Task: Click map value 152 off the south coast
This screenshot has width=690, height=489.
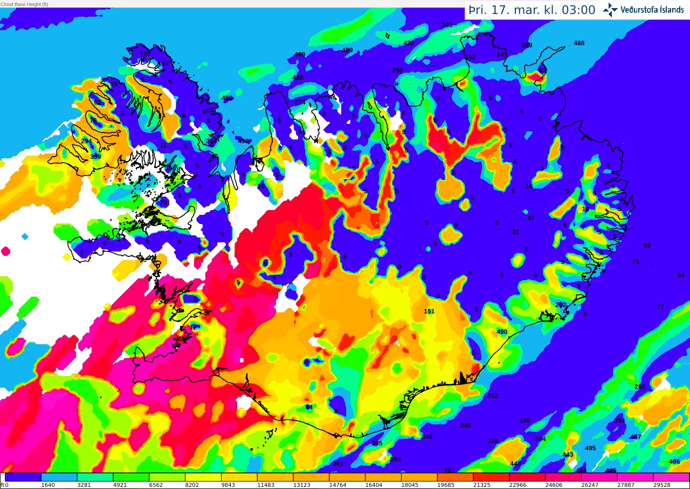Action: click(x=493, y=396)
